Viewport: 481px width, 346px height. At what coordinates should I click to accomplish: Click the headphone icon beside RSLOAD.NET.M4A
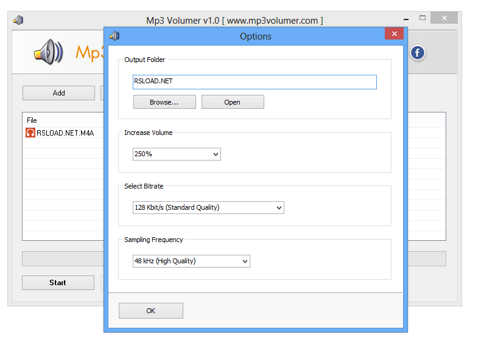[30, 133]
